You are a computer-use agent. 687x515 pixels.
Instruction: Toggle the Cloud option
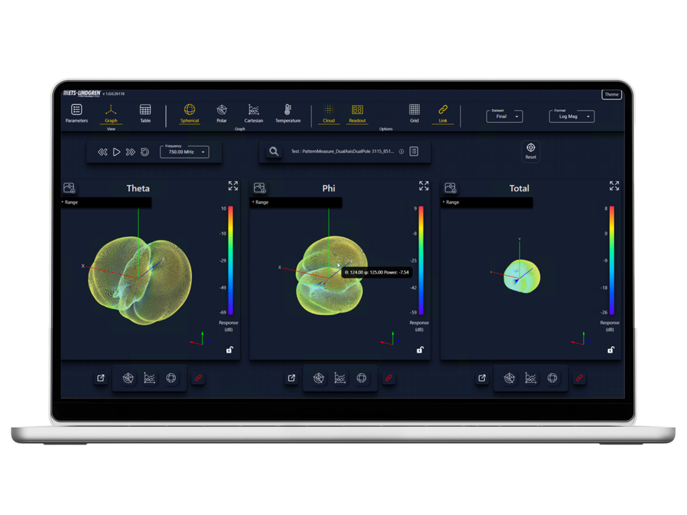pos(329,113)
